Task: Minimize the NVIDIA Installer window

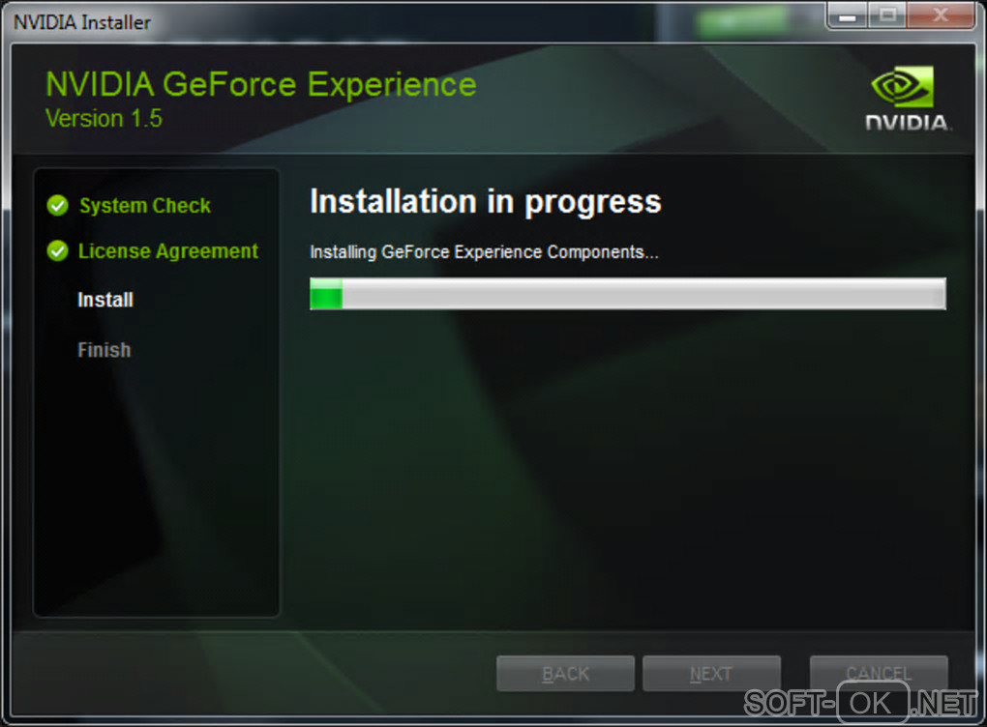Action: coord(848,15)
